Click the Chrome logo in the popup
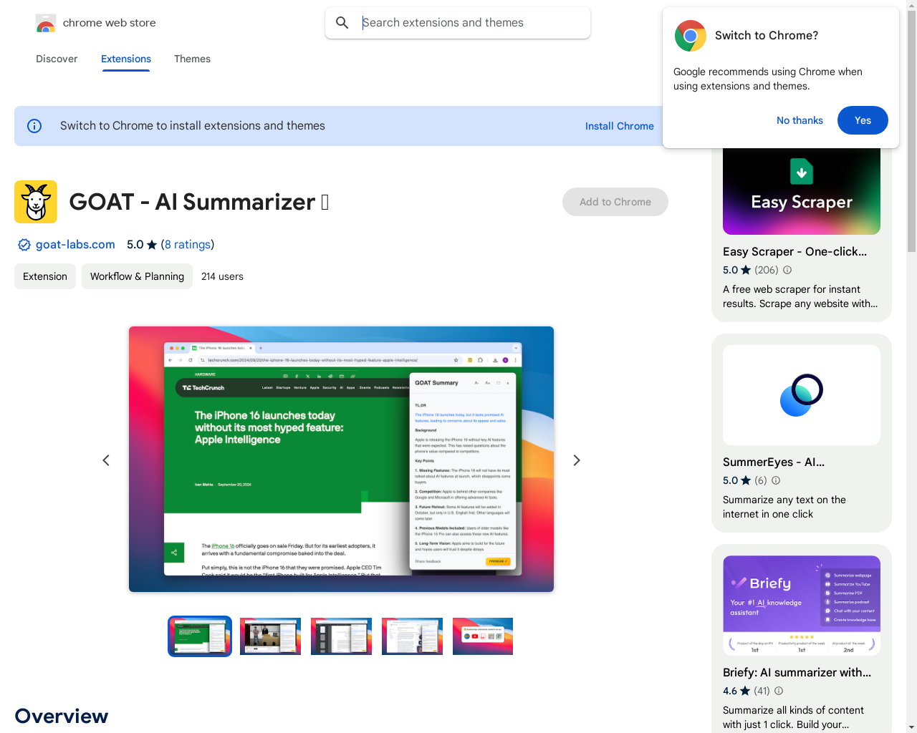Image resolution: width=917 pixels, height=733 pixels. point(691,36)
